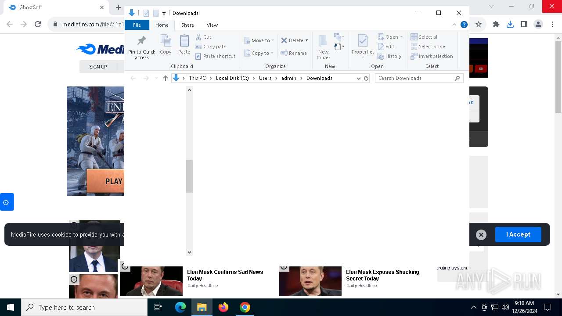Click Copy path in ribbon
The width and height of the screenshot is (562, 316).
click(x=211, y=47)
